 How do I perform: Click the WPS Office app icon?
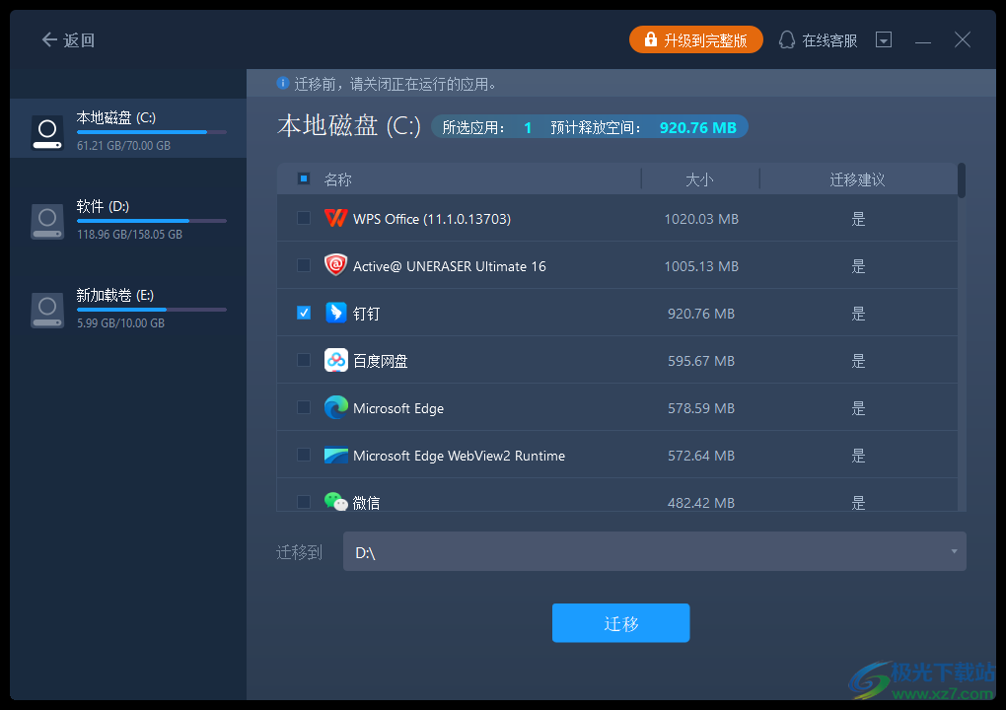(x=335, y=218)
